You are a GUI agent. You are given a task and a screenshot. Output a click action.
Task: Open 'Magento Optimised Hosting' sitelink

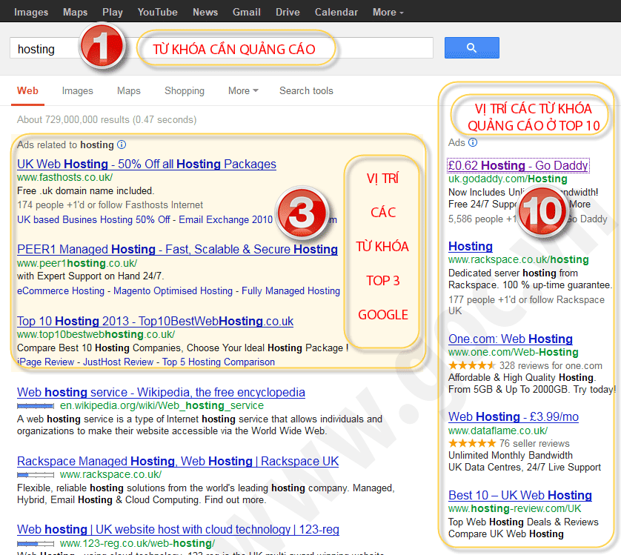[173, 290]
